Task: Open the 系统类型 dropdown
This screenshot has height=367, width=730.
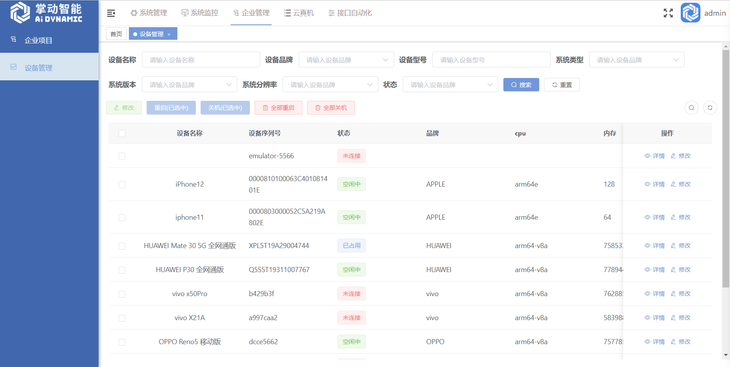Action: tap(637, 60)
